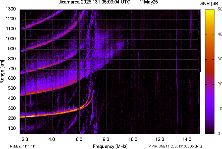Click the frequency tick label 12.0
Viewport: 222px width, 149px height.
coord(160,139)
